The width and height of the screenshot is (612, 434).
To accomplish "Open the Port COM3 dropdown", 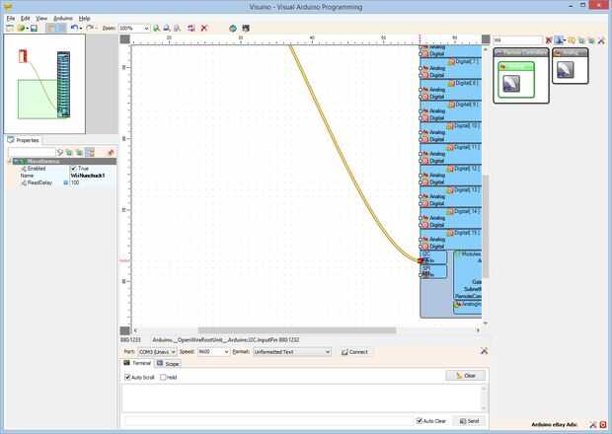I will (x=173, y=352).
